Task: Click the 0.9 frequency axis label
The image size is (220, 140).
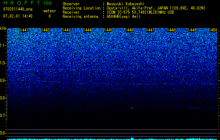Action: pos(3,80)
